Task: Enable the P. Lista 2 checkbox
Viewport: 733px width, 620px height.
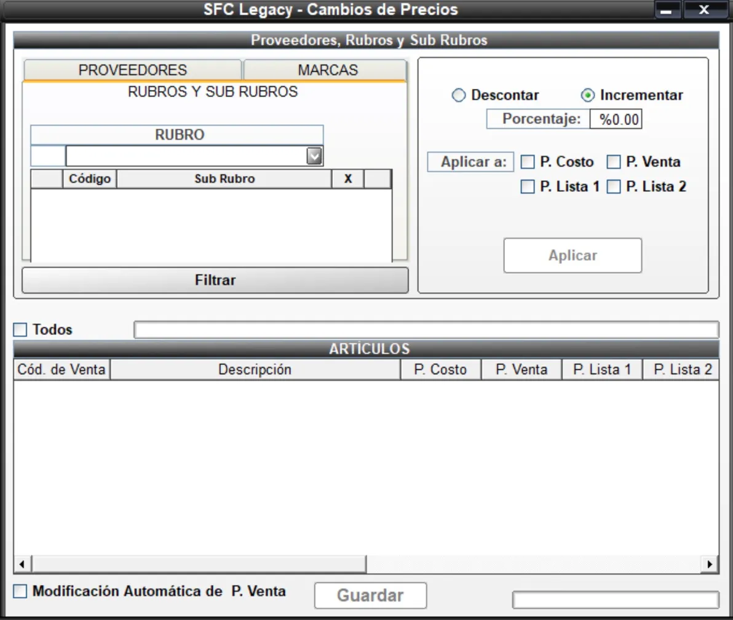Action: click(x=614, y=187)
